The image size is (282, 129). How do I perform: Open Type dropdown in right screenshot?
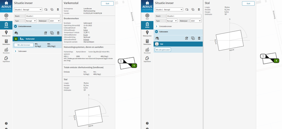(x=172, y=21)
